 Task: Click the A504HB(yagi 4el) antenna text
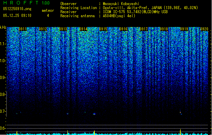[119, 16]
